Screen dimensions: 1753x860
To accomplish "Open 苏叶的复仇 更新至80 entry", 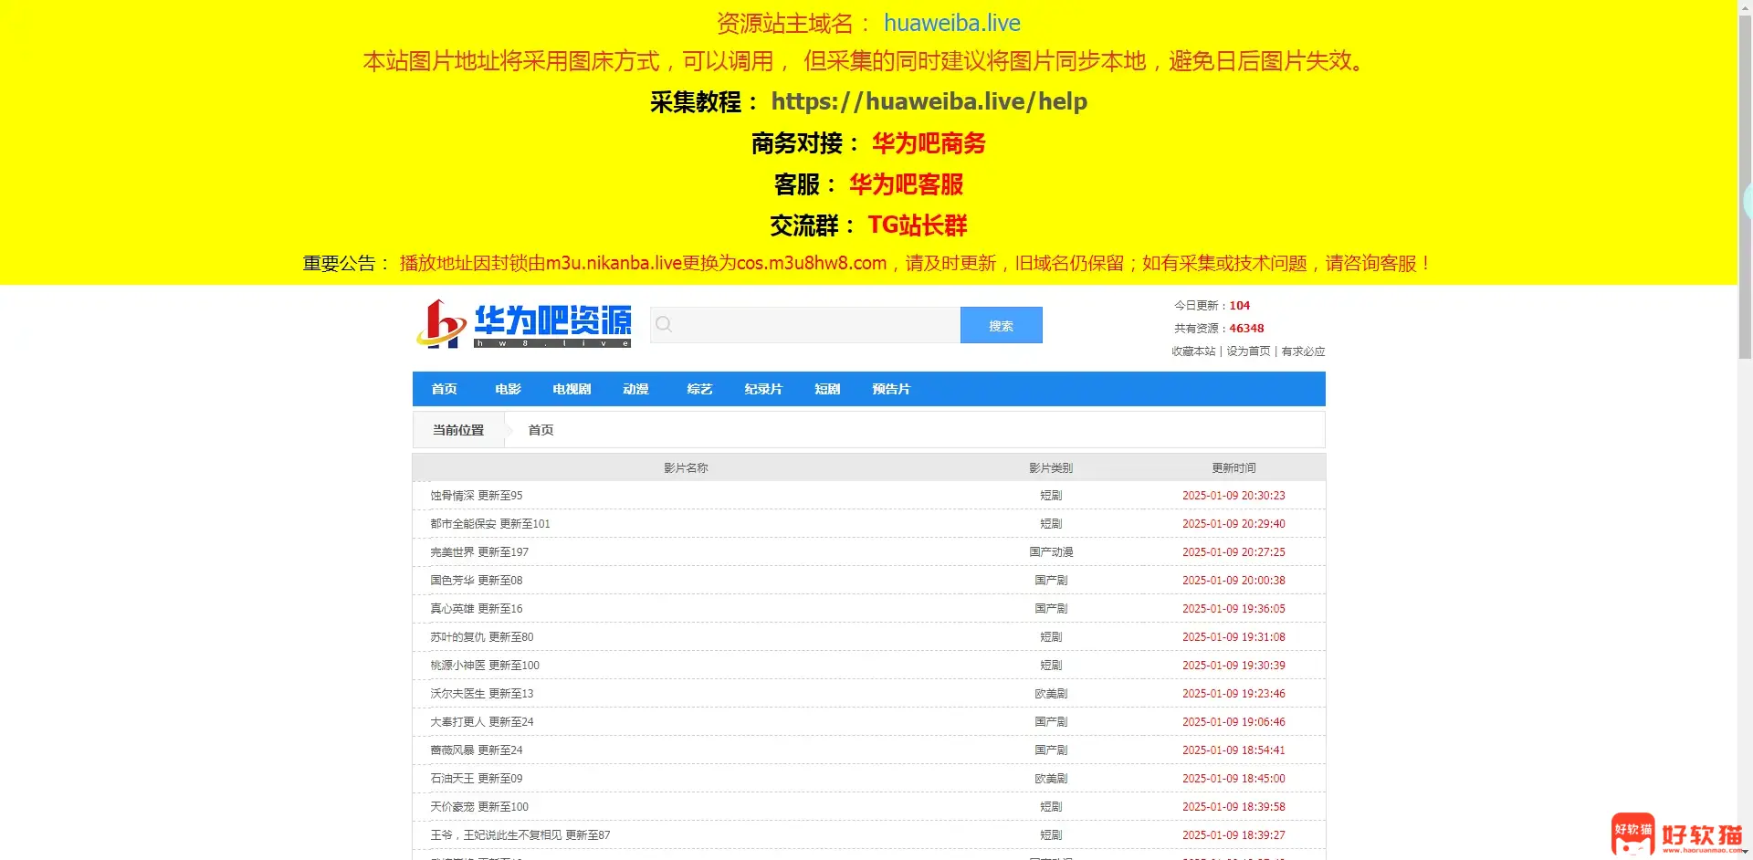I will [482, 637].
